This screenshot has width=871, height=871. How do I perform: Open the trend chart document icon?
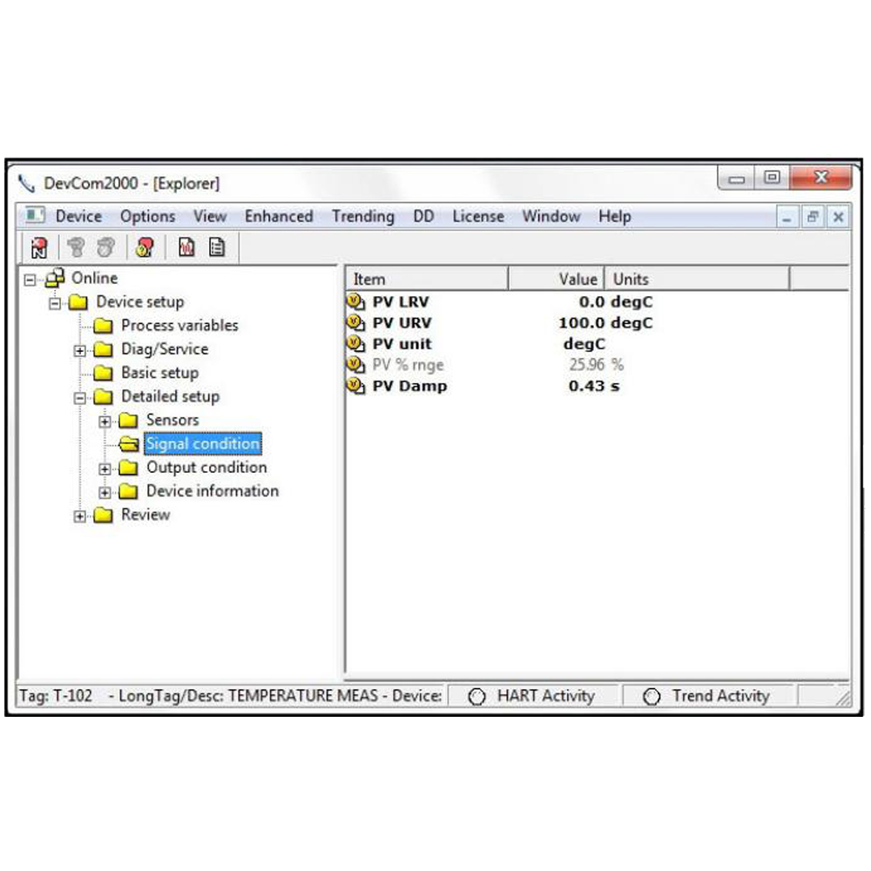tap(186, 247)
